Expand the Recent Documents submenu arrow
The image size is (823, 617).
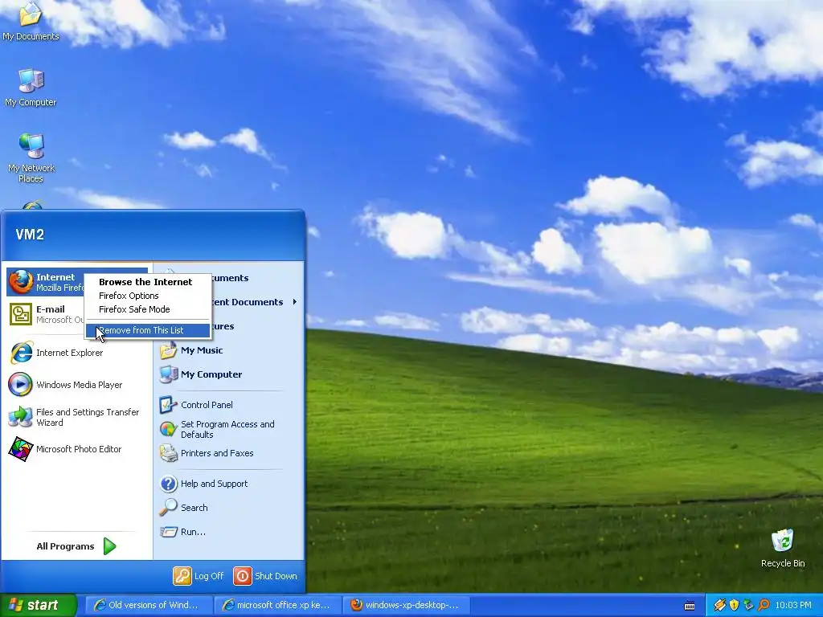point(295,302)
